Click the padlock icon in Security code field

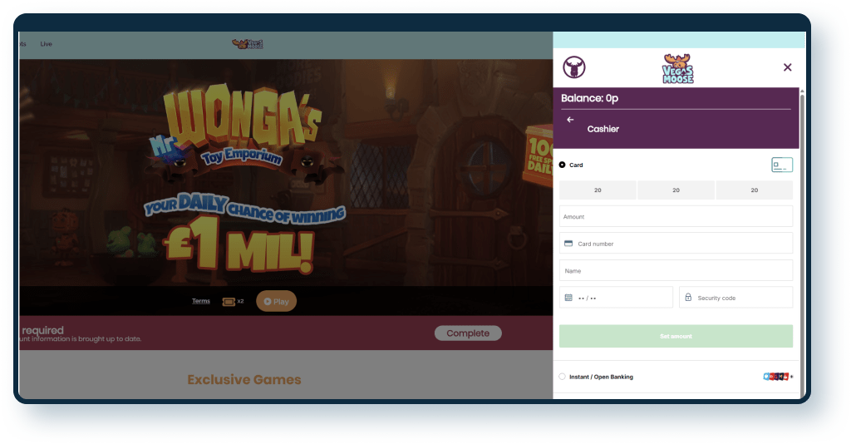688,297
